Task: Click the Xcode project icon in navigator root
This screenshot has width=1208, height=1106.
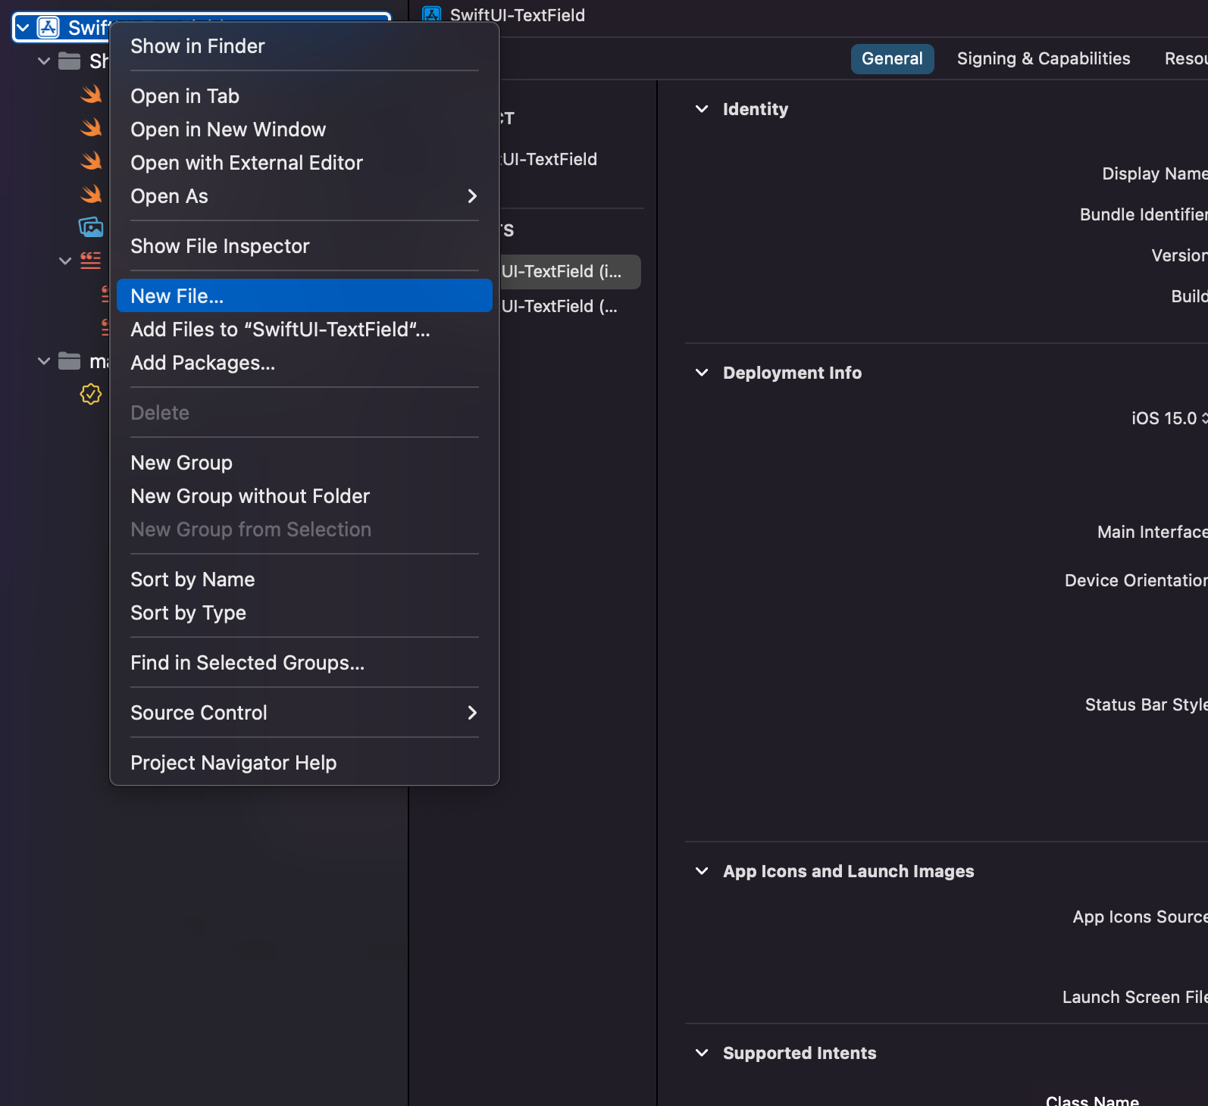Action: point(49,28)
